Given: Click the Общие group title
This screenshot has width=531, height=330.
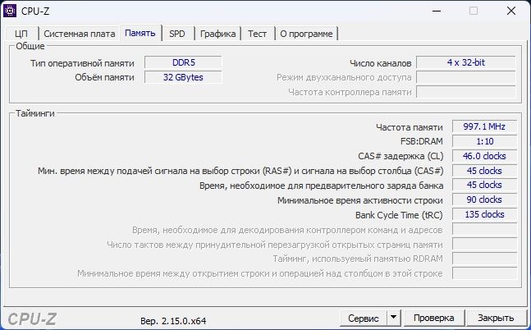Looking at the screenshot, I should [30, 46].
